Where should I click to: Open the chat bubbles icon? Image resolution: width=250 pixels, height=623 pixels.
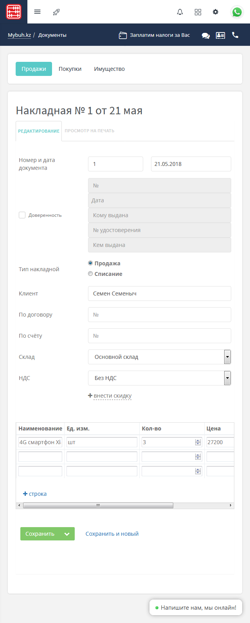[205, 35]
